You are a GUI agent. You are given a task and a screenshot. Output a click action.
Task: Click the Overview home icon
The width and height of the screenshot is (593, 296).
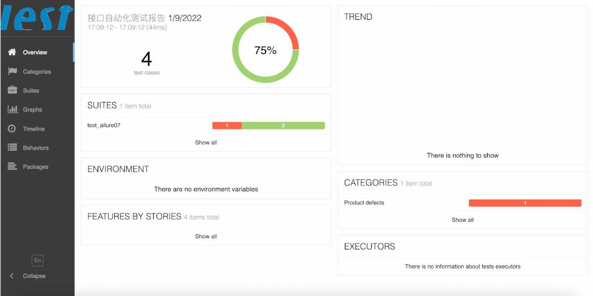[12, 52]
